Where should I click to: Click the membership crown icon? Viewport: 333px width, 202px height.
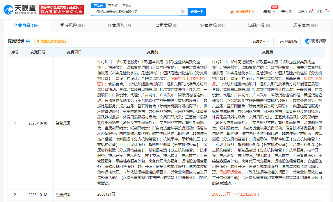coord(232,12)
